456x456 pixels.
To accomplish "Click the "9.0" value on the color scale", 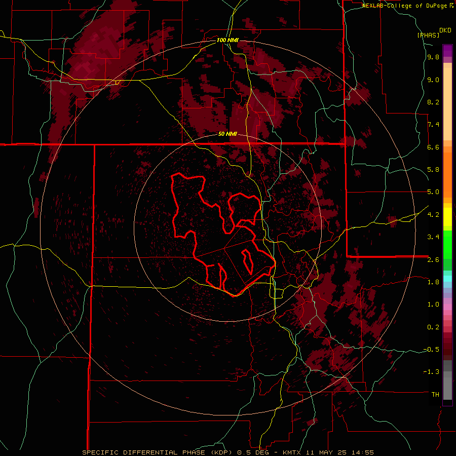I will click(x=433, y=80).
